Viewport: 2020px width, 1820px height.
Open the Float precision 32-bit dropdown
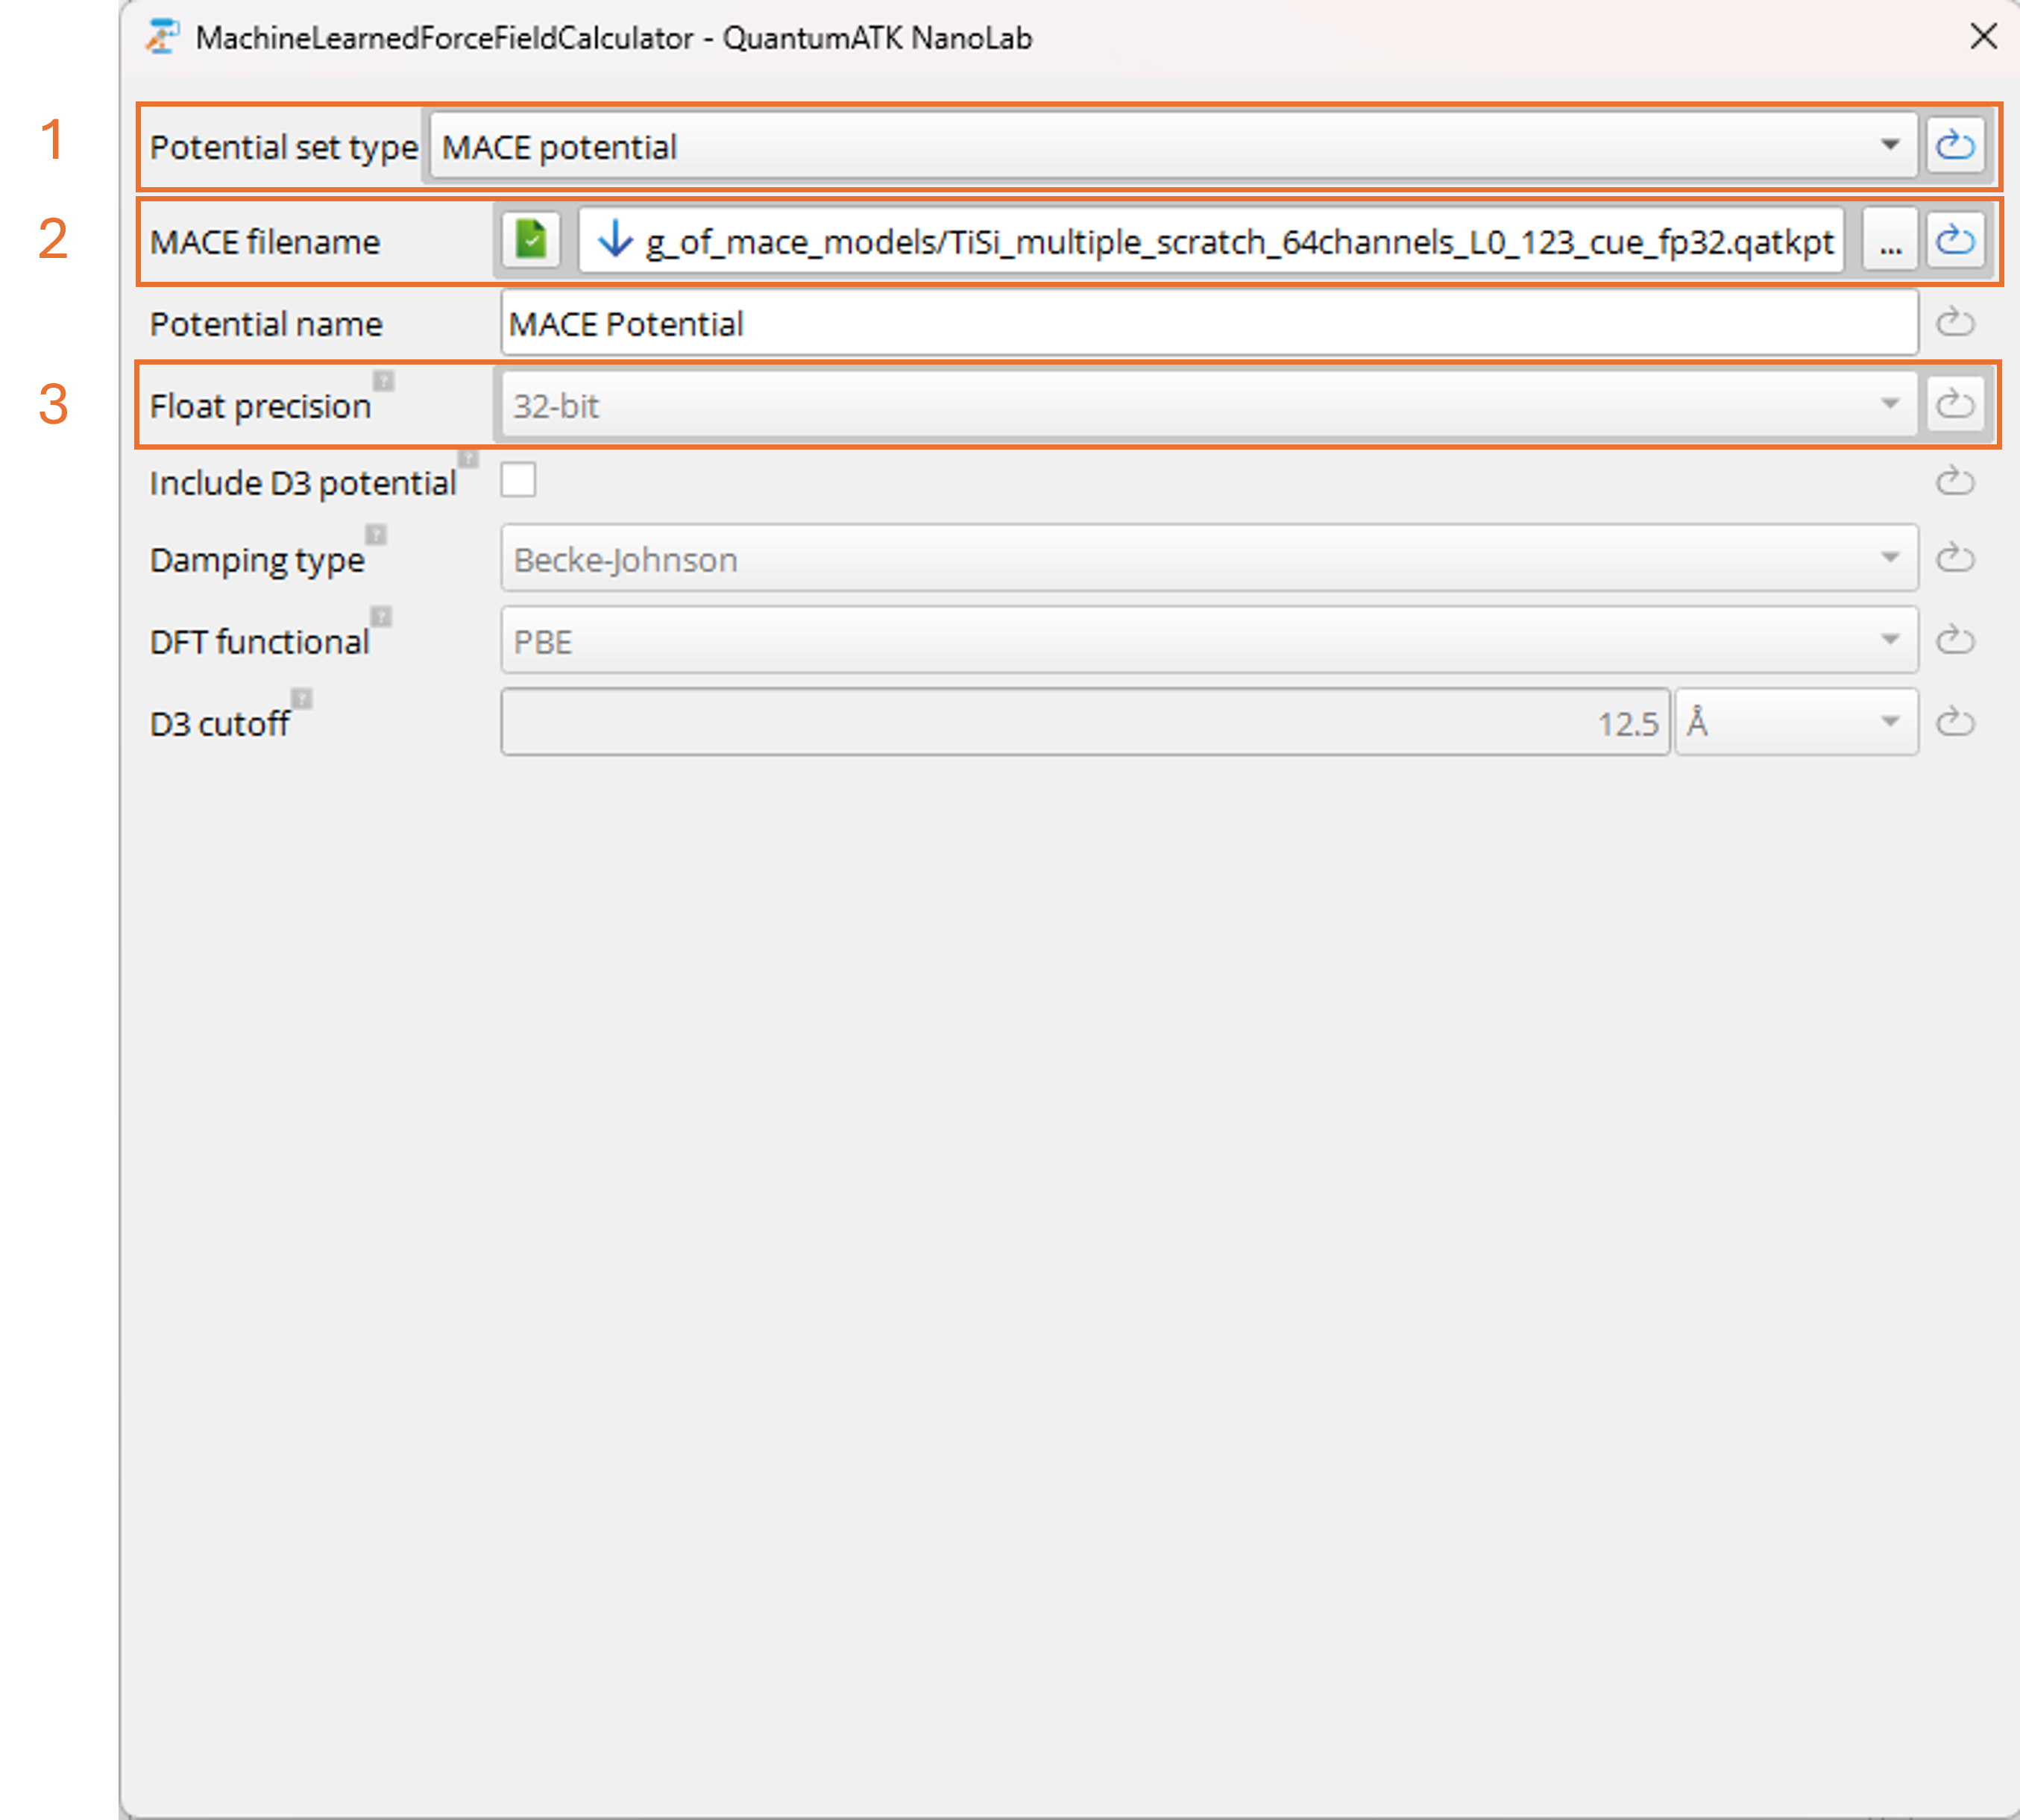(x=1208, y=405)
